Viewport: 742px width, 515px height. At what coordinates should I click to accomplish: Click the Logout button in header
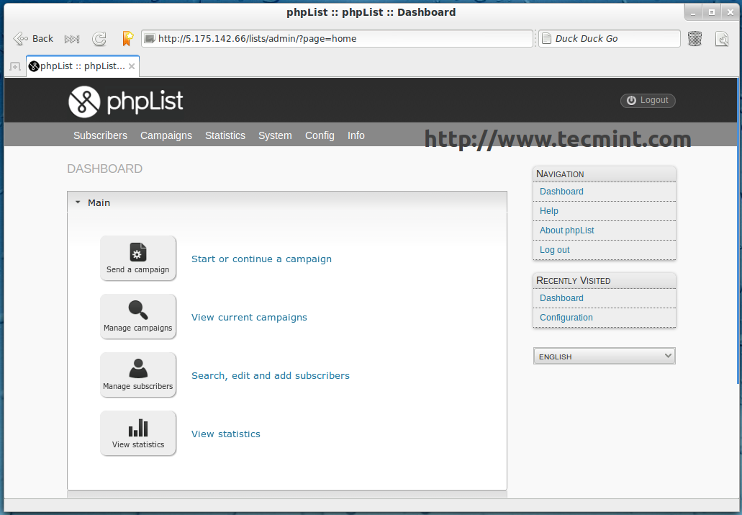(648, 100)
